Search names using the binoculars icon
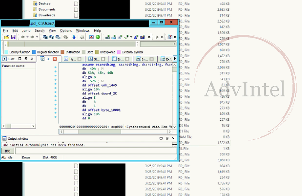The width and height of the screenshot is (302, 196). 46,37
